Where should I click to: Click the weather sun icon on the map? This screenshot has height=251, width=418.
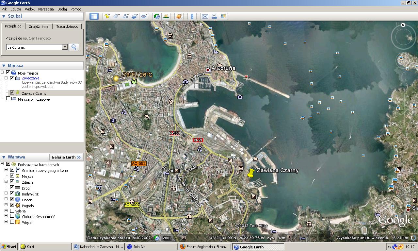(116, 78)
